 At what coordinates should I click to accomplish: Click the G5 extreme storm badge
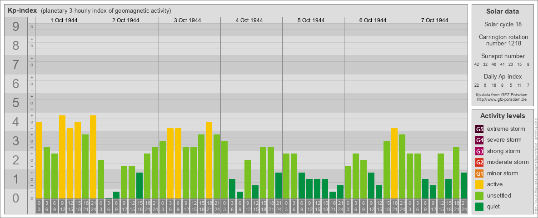[x=479, y=129]
